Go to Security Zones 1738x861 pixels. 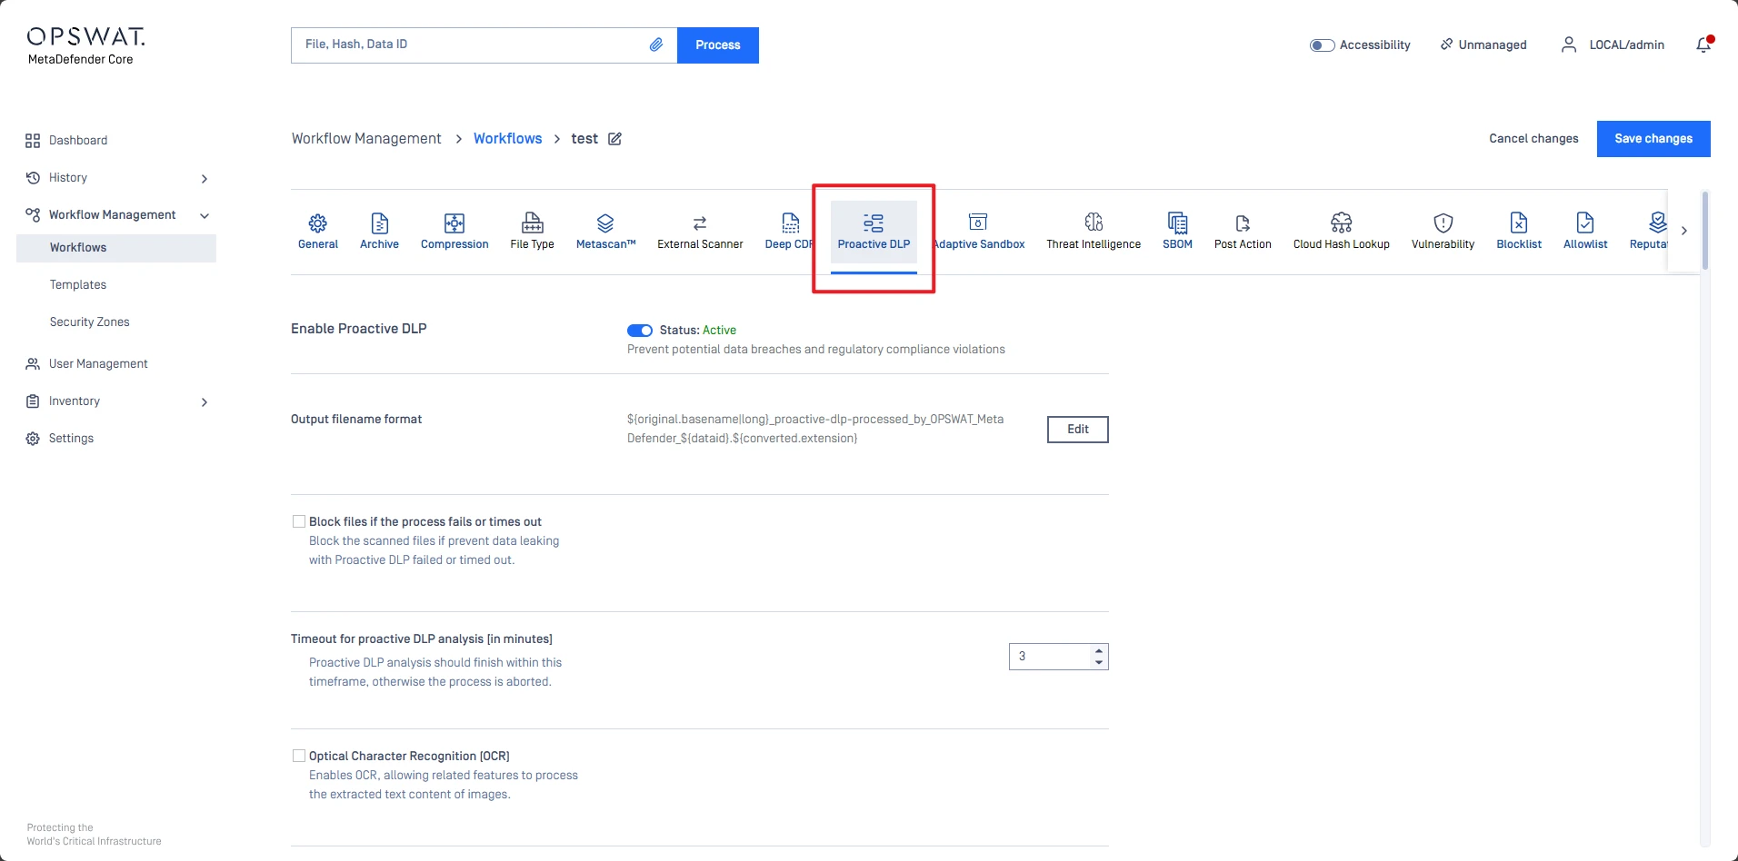point(90,322)
